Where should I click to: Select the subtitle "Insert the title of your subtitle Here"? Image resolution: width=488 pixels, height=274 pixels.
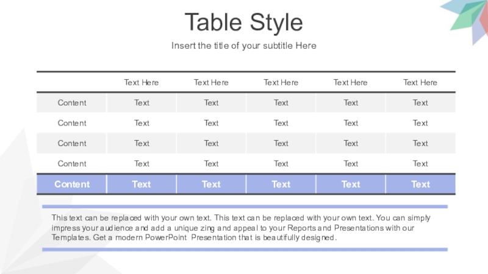(243, 46)
